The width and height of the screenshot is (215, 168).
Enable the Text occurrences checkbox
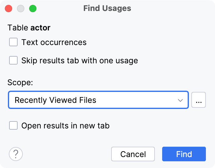click(x=13, y=42)
